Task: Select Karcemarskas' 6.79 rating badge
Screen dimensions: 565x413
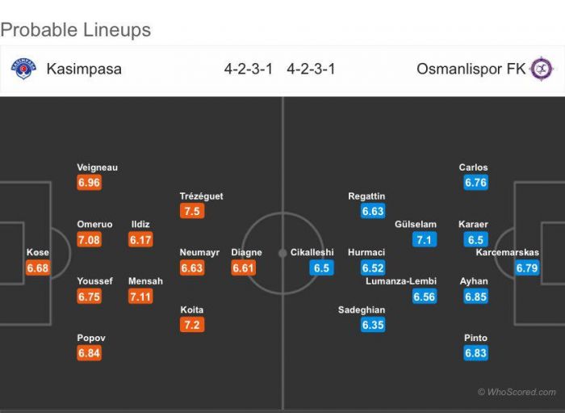Action: click(527, 268)
